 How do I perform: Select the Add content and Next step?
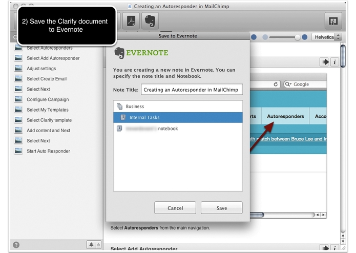tap(48, 131)
